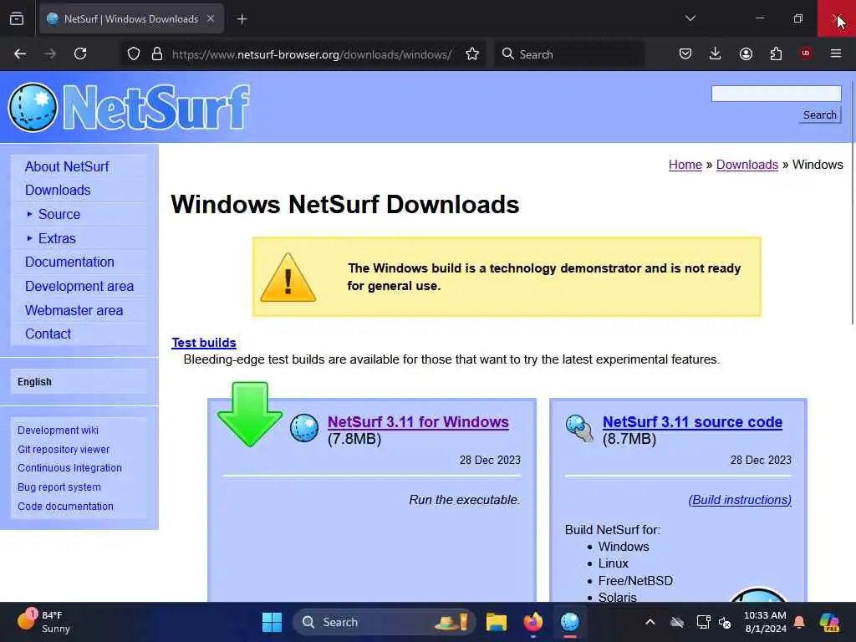Click the NetSurf 3.11 for Windows link
The height and width of the screenshot is (642, 856).
click(x=418, y=422)
